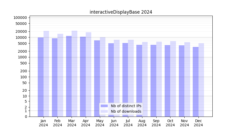
Task: Click the Feb 2024 x-axis label
Action: click(57, 123)
